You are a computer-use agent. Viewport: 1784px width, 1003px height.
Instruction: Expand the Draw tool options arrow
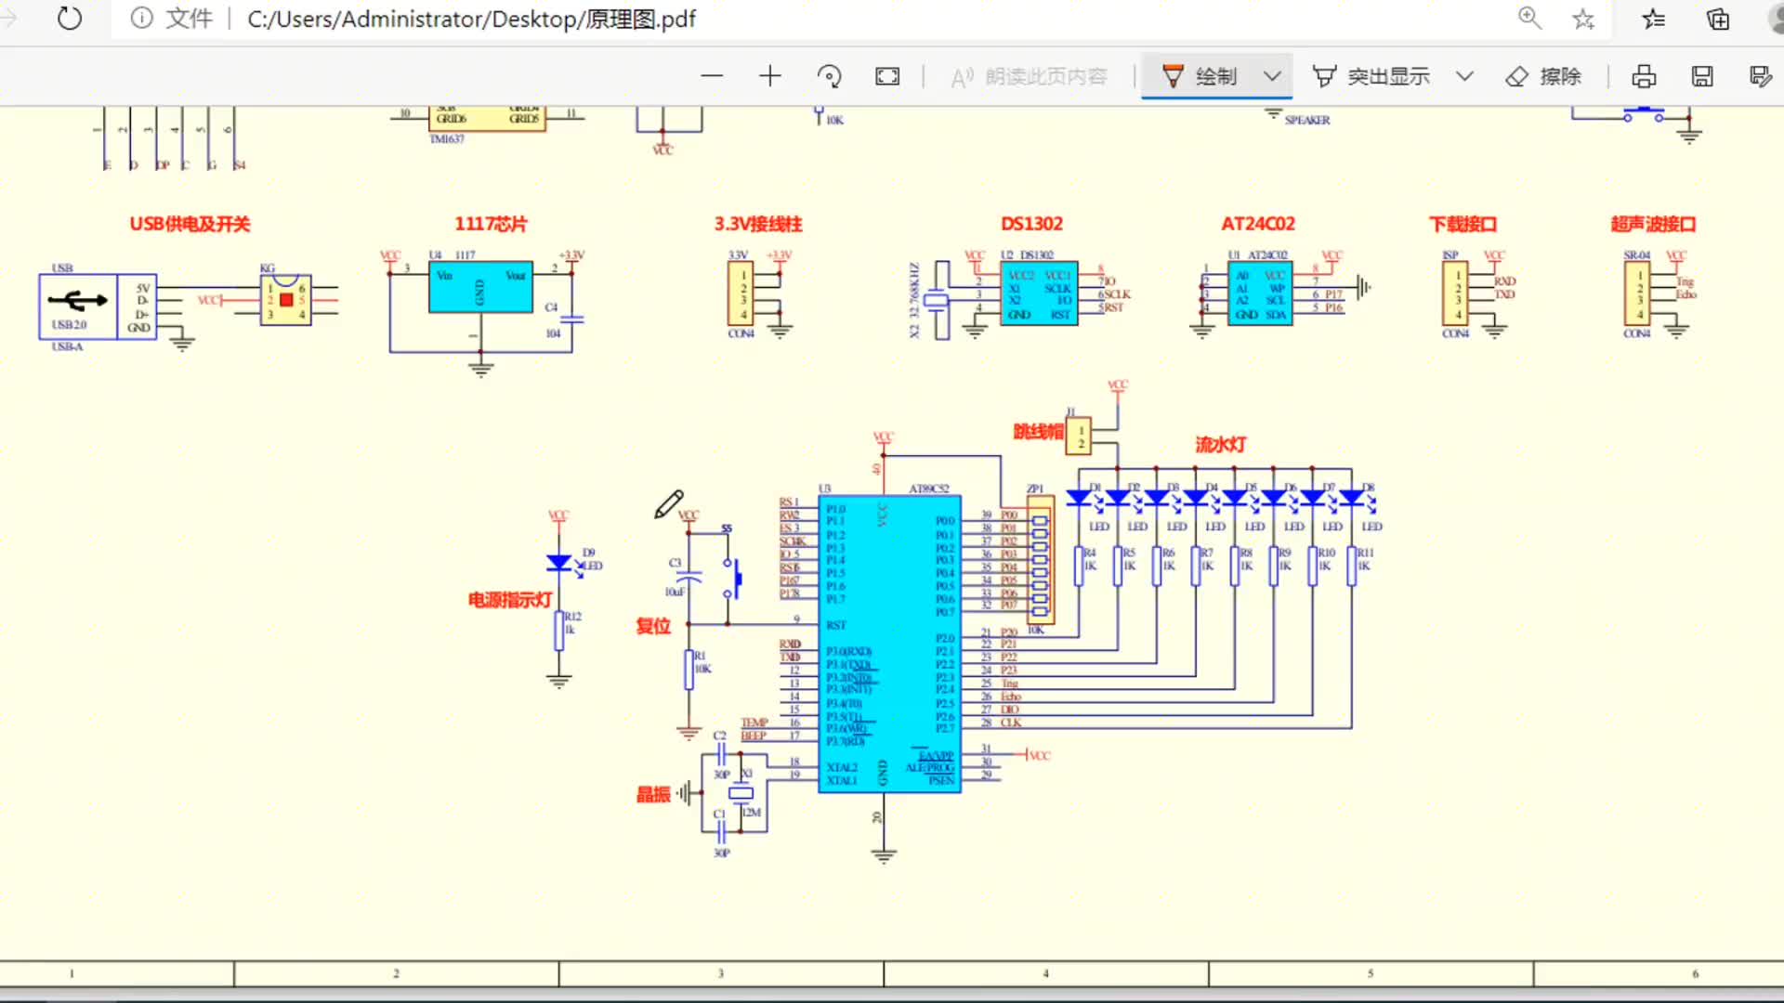(1272, 76)
